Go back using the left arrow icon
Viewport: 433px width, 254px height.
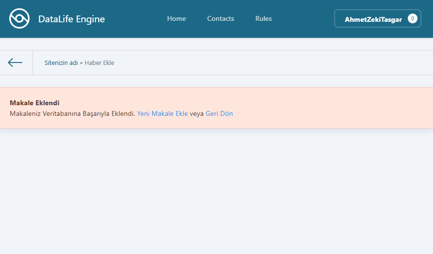tap(15, 63)
